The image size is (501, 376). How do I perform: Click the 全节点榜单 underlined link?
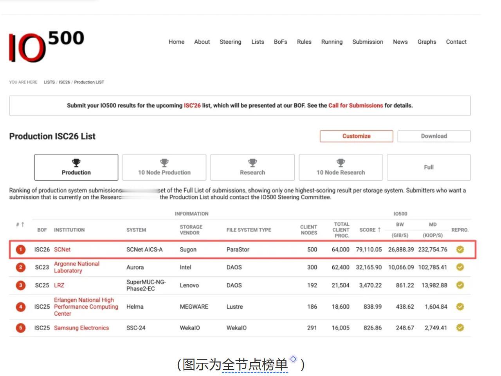(x=255, y=365)
